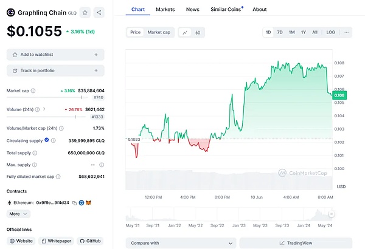Screen dimensions: 365x249
Task: Switch to candlestick chart icon
Action: pyautogui.click(x=198, y=32)
